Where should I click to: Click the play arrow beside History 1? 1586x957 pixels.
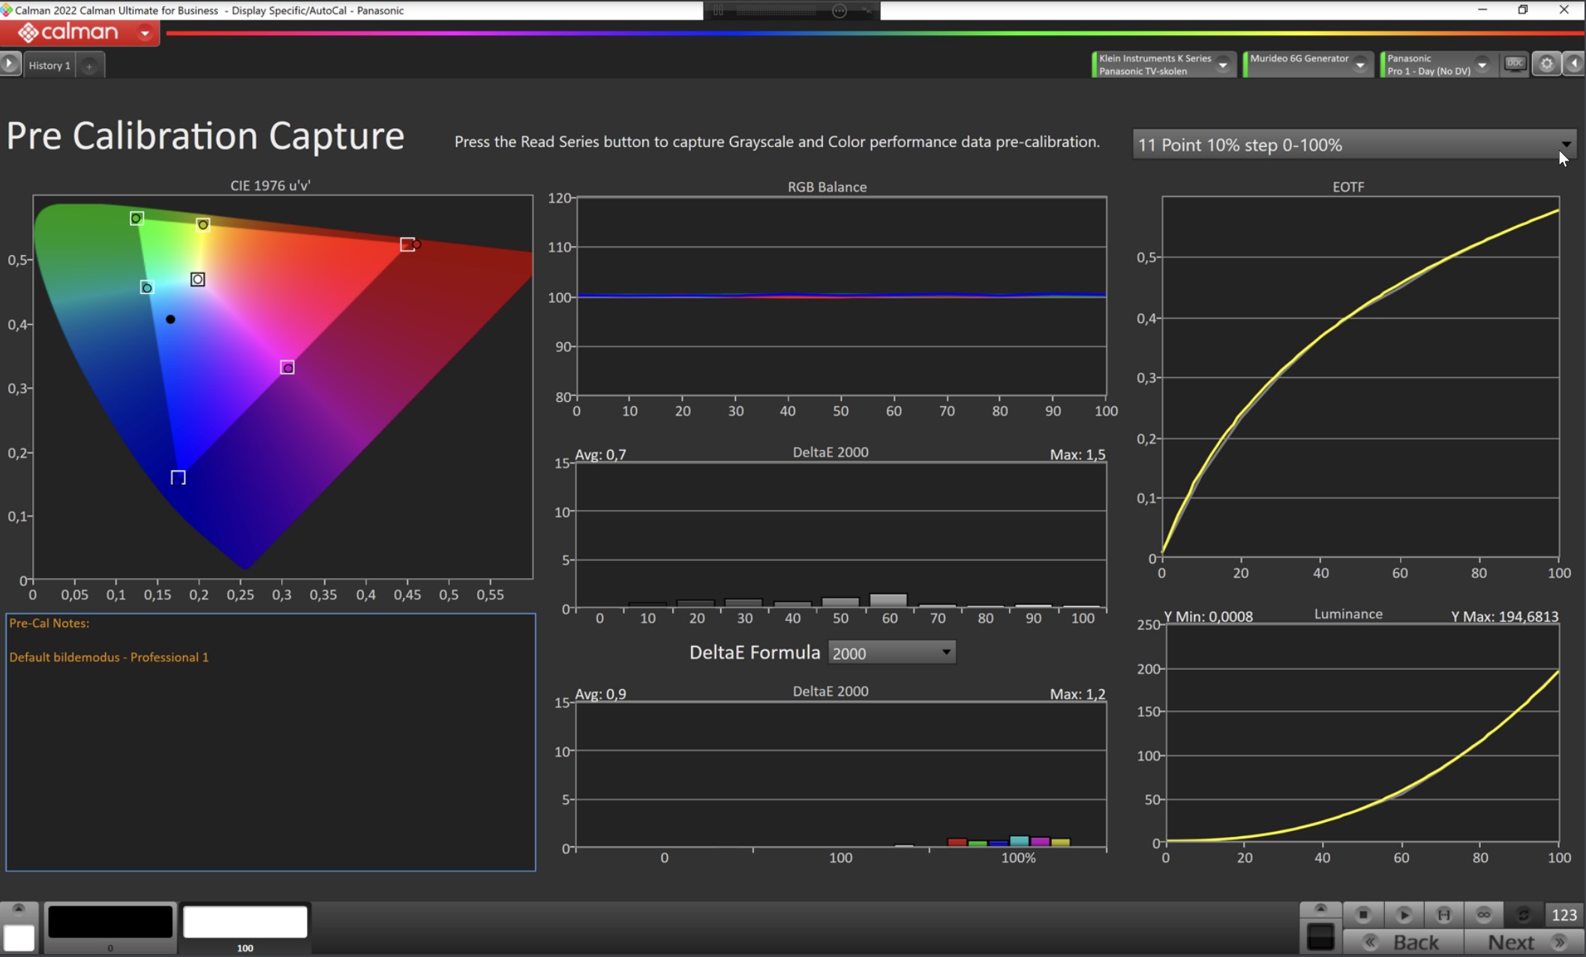pos(10,64)
